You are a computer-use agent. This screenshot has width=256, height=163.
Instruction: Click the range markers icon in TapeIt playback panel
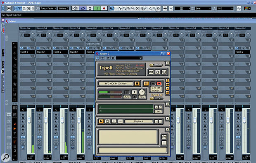[x=120, y=121]
